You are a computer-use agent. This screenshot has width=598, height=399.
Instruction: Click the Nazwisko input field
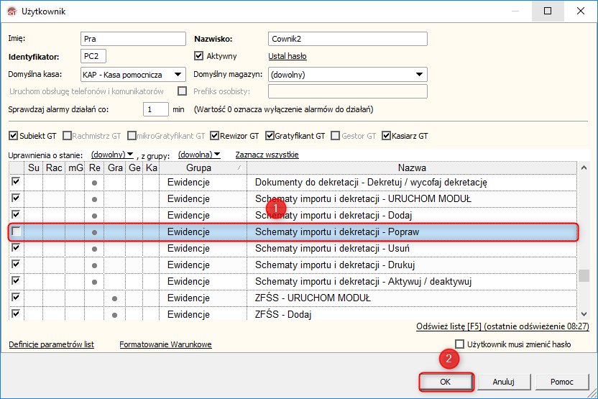pos(347,39)
